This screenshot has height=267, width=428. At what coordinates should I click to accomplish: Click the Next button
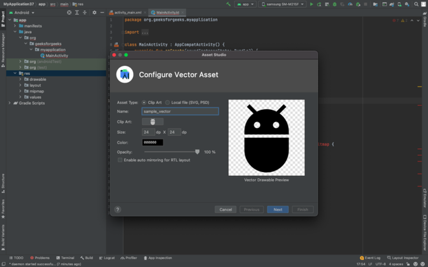coord(278,209)
